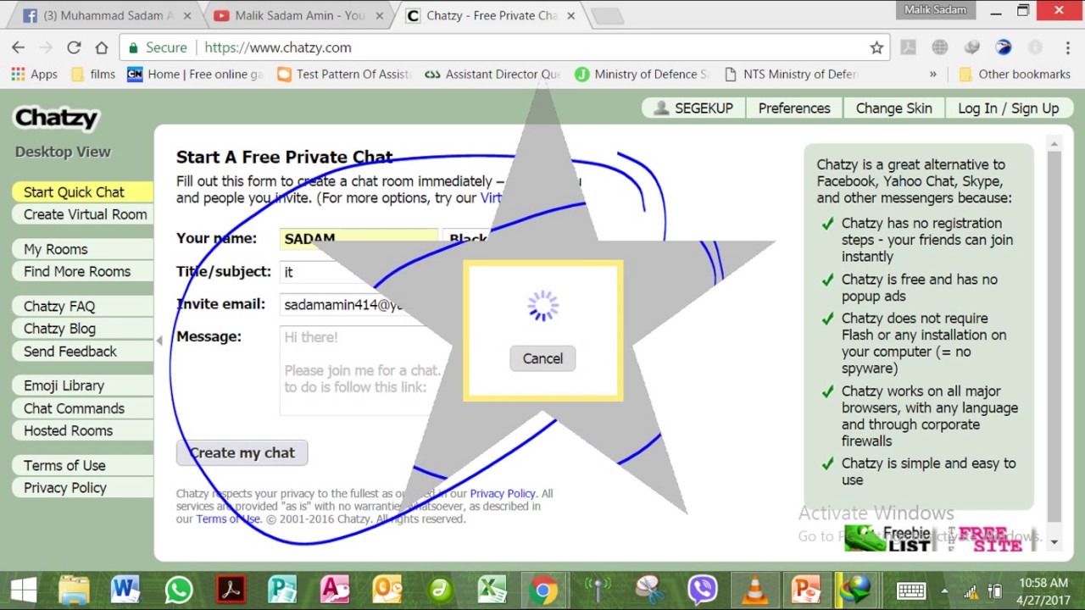1085x610 pixels.
Task: Open Terms of Use in sidebar
Action: [82, 465]
